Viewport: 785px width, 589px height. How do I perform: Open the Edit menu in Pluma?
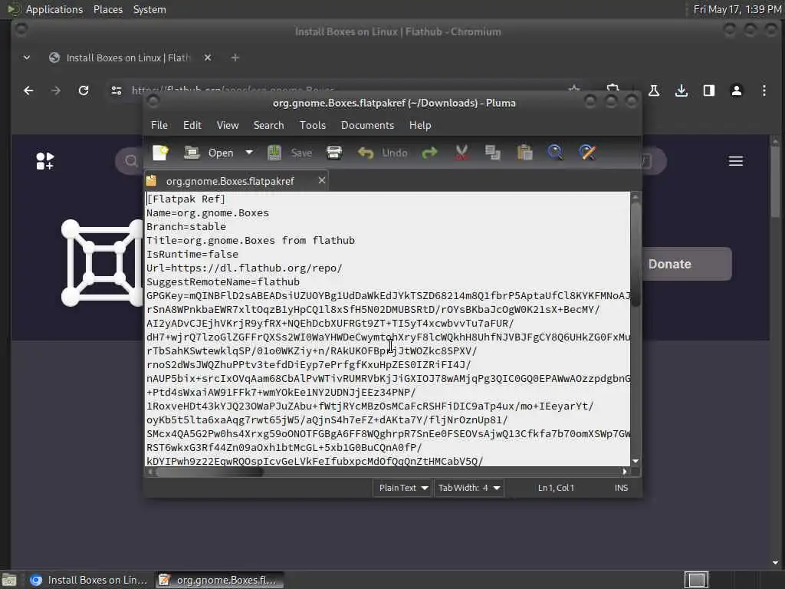(x=192, y=125)
